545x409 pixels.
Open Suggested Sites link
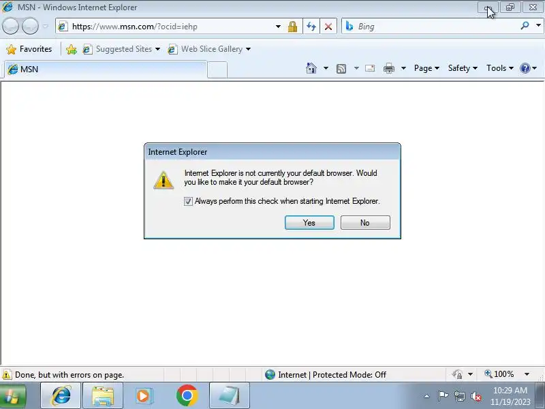117,49
